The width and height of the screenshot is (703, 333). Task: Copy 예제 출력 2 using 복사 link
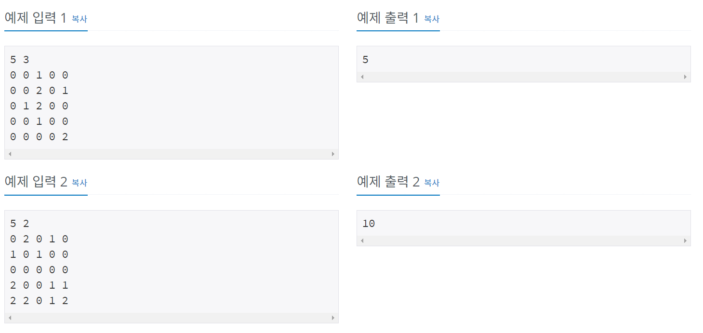[x=432, y=183]
